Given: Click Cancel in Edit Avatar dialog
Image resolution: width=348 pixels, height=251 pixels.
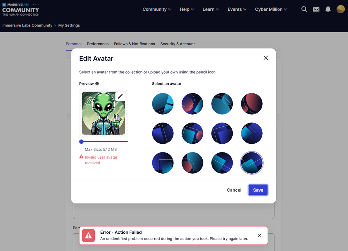Looking at the screenshot, I should coord(234,190).
